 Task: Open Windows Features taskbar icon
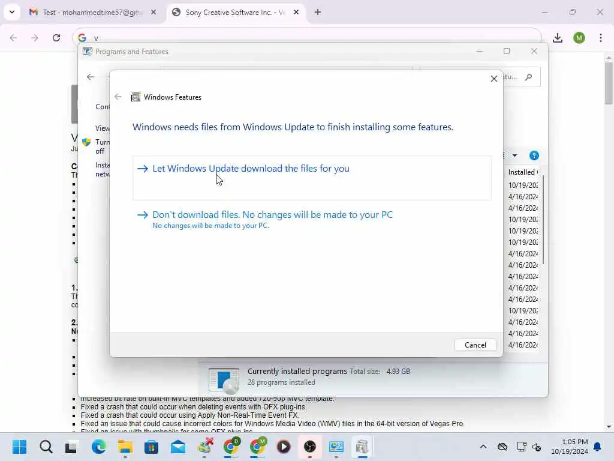click(x=362, y=447)
